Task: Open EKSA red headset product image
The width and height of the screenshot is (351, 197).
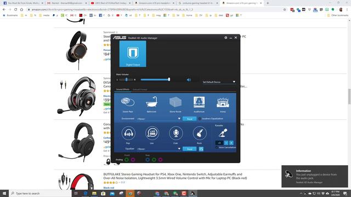Action: [77, 96]
